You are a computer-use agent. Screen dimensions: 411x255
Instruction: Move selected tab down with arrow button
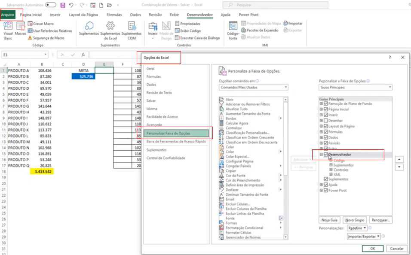point(399,167)
